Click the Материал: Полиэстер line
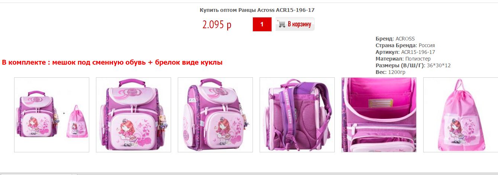Image resolution: width=498 pixels, height=175 pixels. [403, 59]
